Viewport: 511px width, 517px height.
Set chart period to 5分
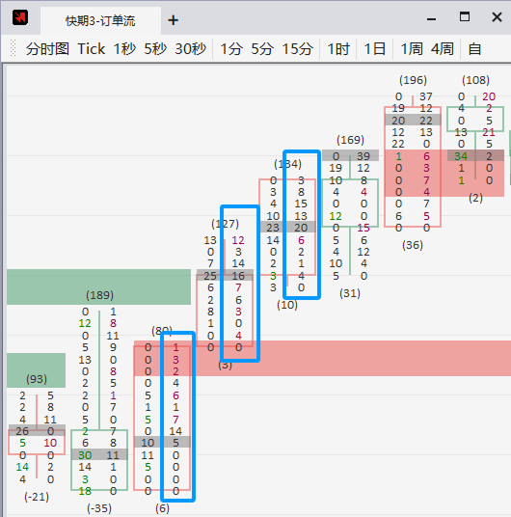tap(262, 49)
